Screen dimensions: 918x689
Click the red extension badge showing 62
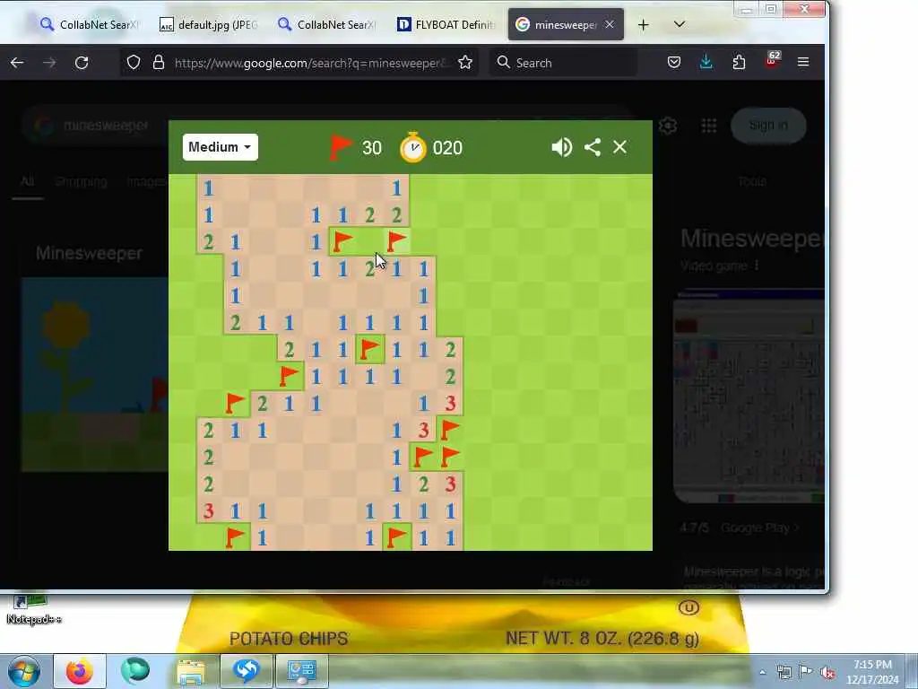(772, 60)
